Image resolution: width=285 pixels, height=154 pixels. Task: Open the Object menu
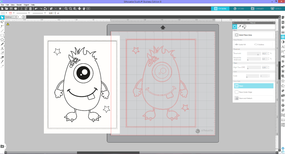[26, 5]
